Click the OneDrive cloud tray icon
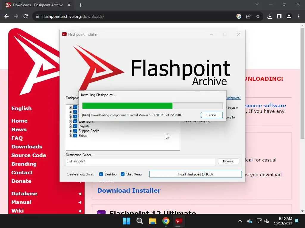Screen dimensions: 305x228 (250, 221)
